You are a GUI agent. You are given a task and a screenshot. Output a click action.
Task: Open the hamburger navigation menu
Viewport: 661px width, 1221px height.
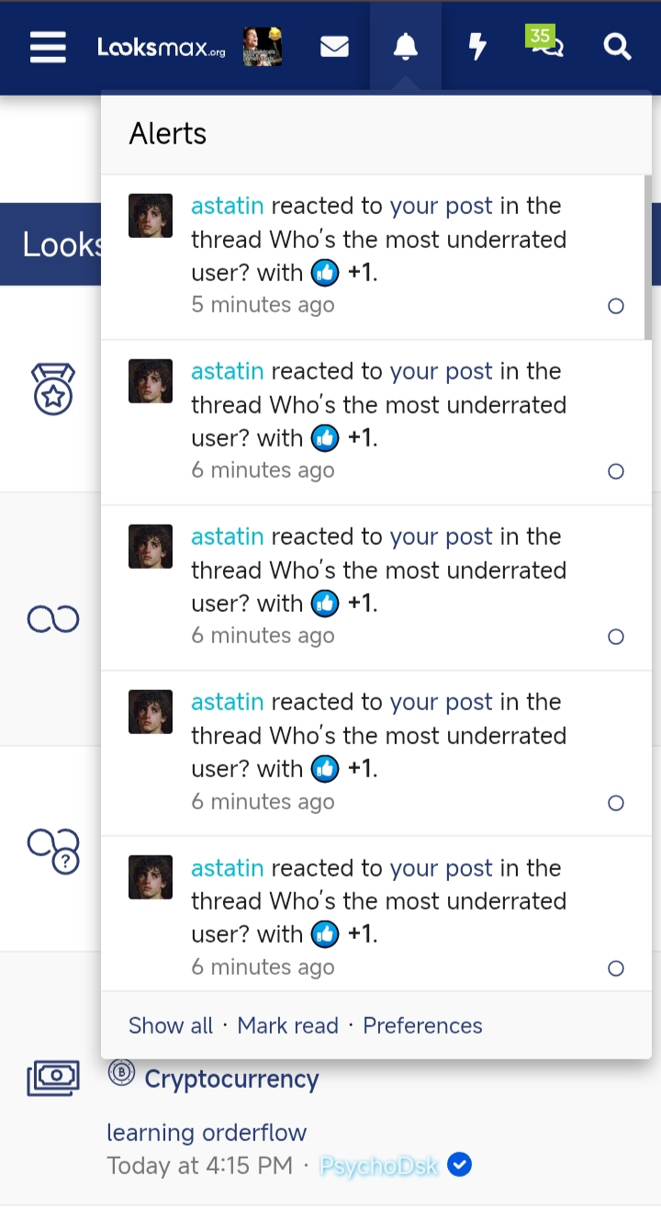tap(48, 48)
